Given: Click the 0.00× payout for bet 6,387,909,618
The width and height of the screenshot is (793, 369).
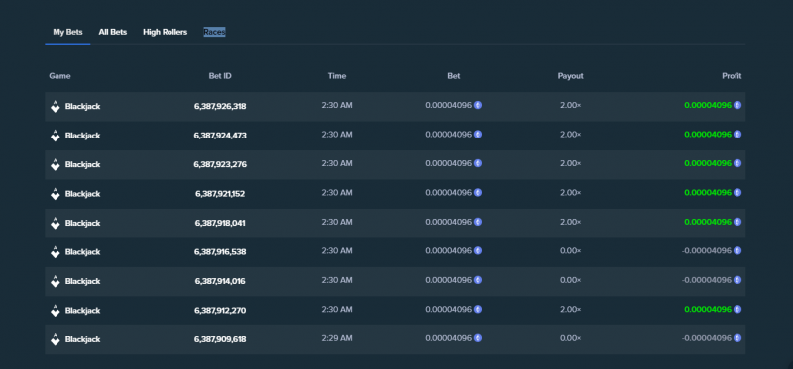Looking at the screenshot, I should click(571, 338).
